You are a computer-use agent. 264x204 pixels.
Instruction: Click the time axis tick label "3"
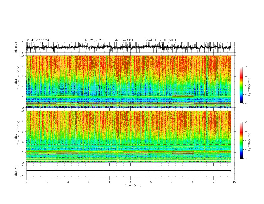(x=89, y=182)
